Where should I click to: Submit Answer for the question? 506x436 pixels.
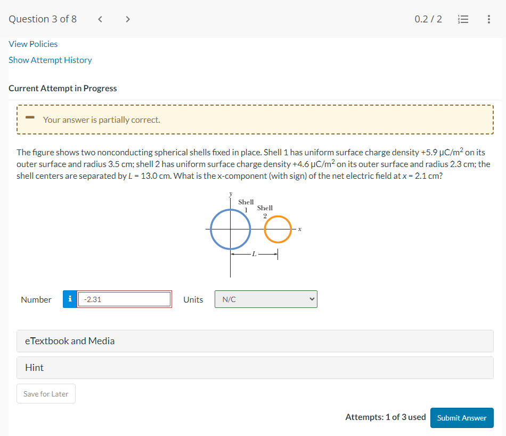(461, 417)
